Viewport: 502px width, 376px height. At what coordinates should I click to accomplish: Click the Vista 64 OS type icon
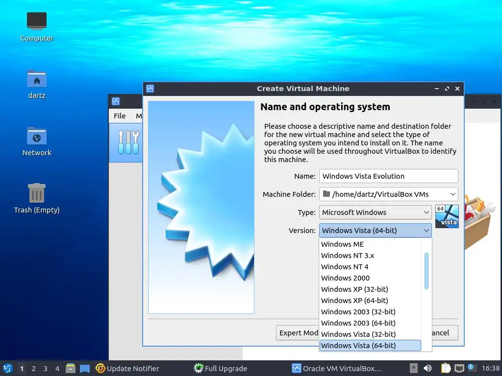point(447,216)
